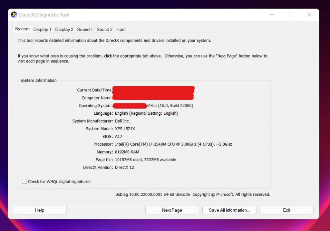
Task: Click the DirectX 12 version value
Action: coord(124,167)
